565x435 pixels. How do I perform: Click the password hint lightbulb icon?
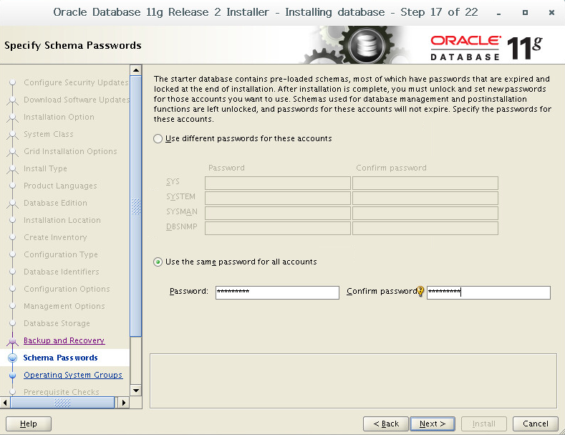click(420, 291)
